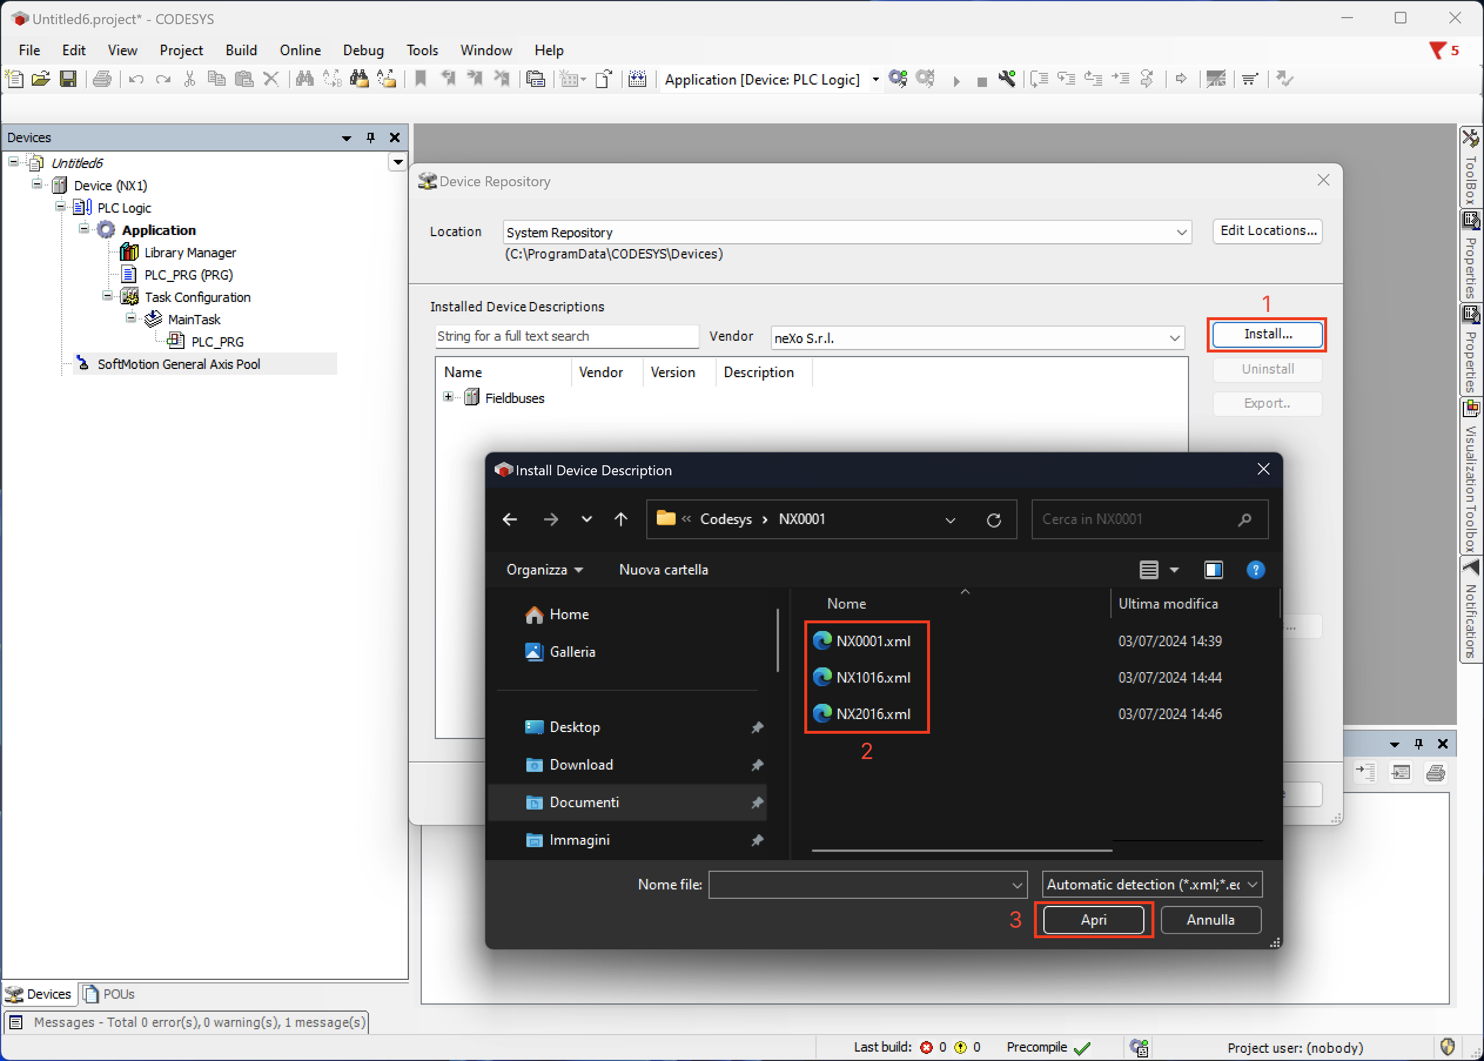Viewport: 1484px width, 1061px height.
Task: Open the Vendor dropdown showing neXo S.r.l.
Action: (x=1174, y=338)
